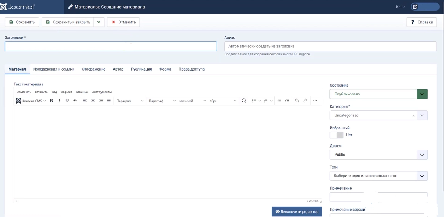444x217 pixels.
Task: Show more toolbar options (three dots)
Action: pyautogui.click(x=315, y=101)
